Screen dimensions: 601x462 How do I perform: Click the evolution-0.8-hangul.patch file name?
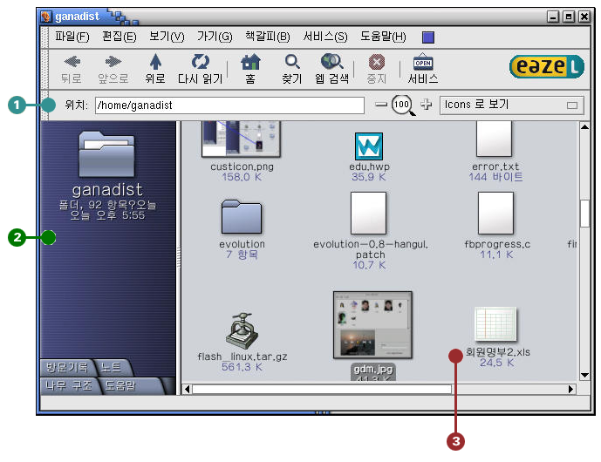click(370, 249)
